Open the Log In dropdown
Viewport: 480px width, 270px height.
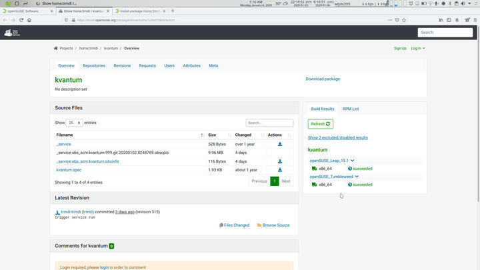418,49
